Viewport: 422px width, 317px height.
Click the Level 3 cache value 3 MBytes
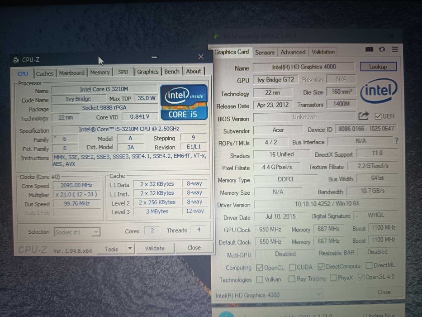157,211
